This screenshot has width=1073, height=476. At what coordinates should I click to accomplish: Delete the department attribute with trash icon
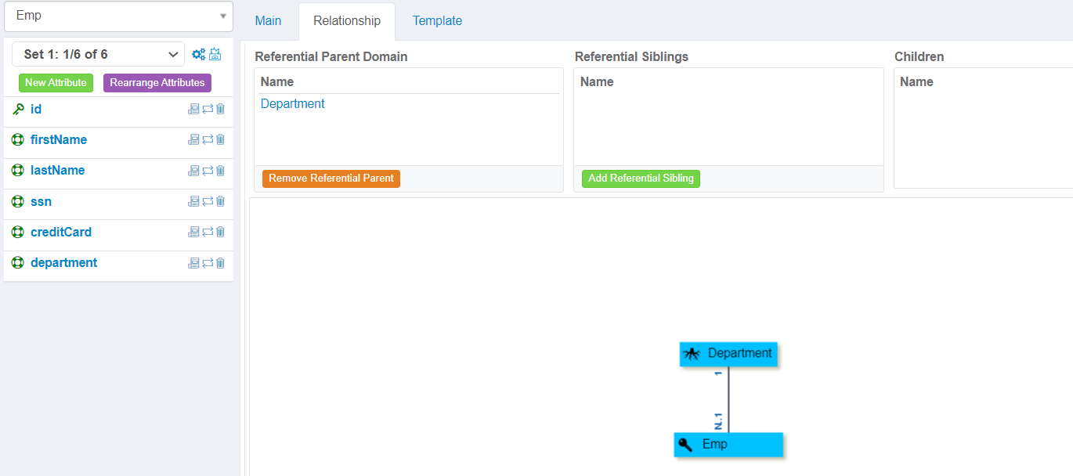(220, 263)
